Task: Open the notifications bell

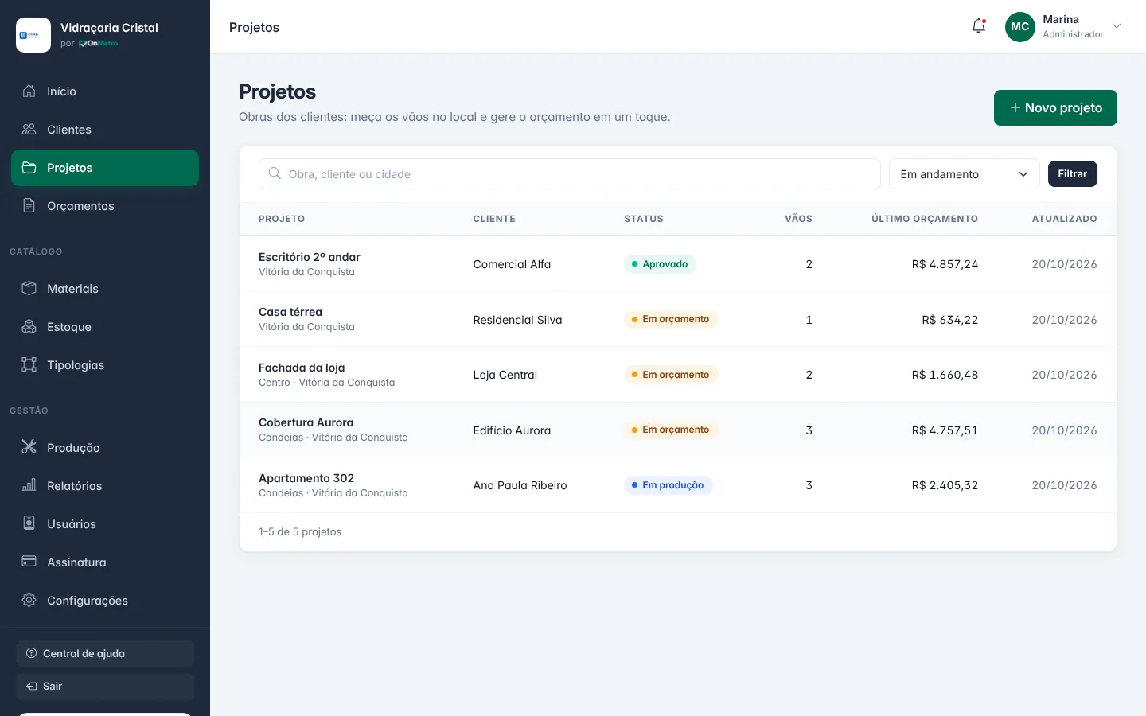Action: click(979, 26)
